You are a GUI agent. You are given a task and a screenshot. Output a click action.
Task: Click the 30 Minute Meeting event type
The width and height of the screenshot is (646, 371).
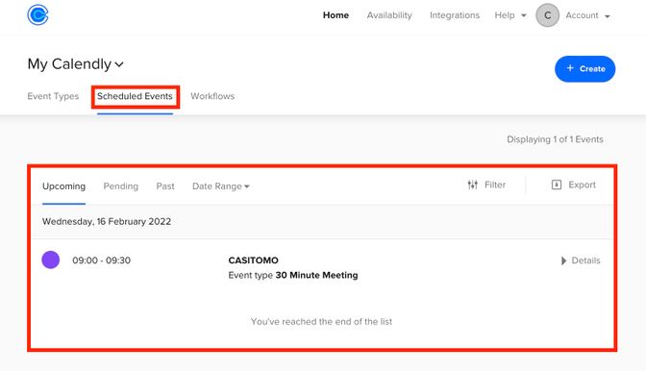(316, 275)
